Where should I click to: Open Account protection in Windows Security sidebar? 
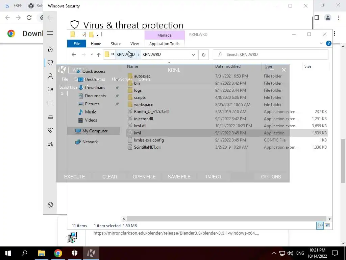click(50, 76)
